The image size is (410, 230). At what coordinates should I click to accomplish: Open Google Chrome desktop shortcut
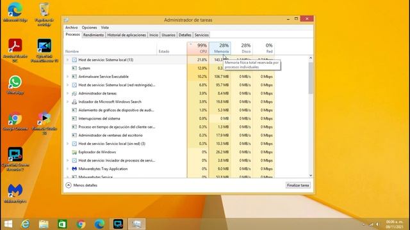15,121
